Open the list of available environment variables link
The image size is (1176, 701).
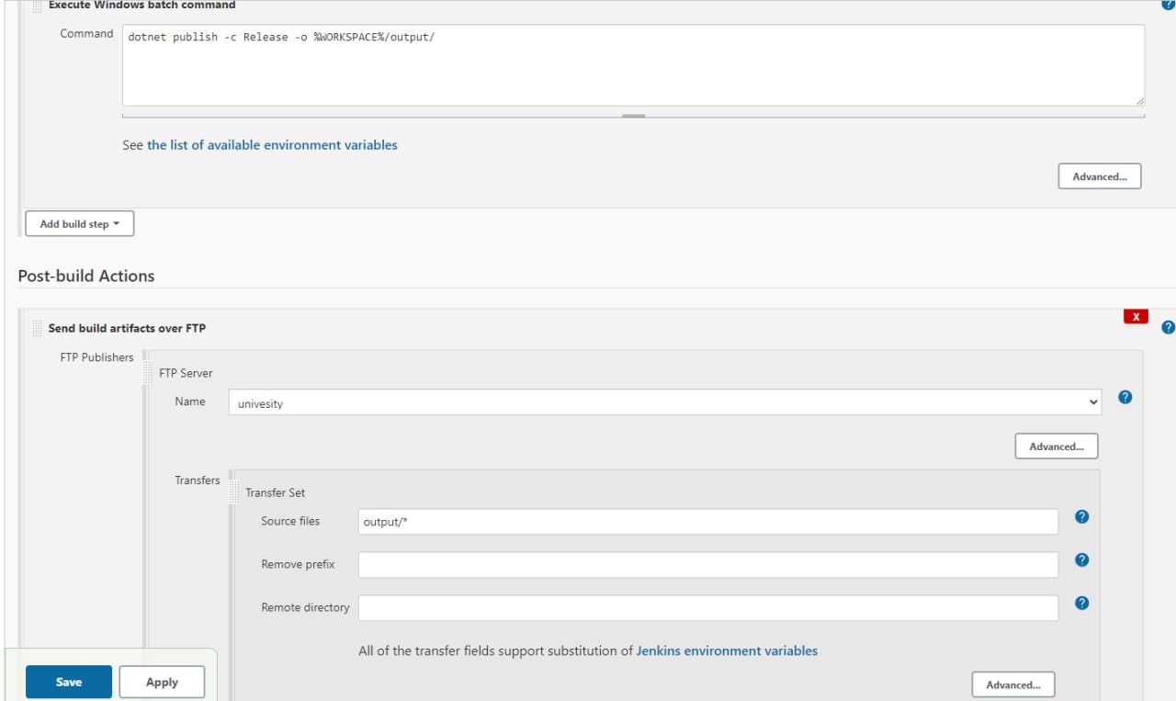coord(272,145)
